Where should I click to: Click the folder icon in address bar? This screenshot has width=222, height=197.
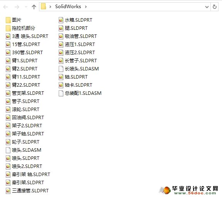[44, 7]
